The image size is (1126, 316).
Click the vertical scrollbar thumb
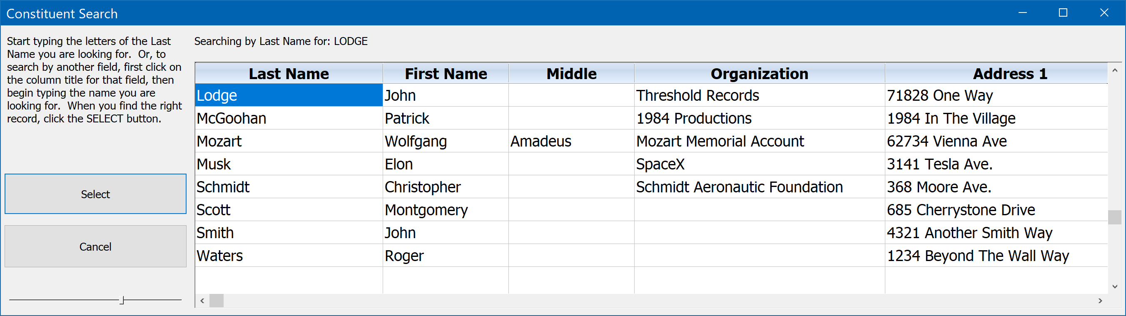[1115, 217]
